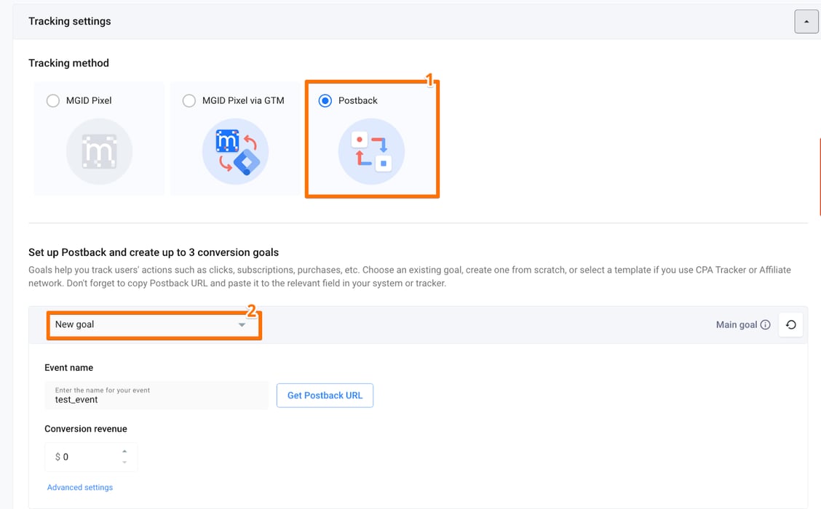Select the Tracking method section label

[68, 63]
